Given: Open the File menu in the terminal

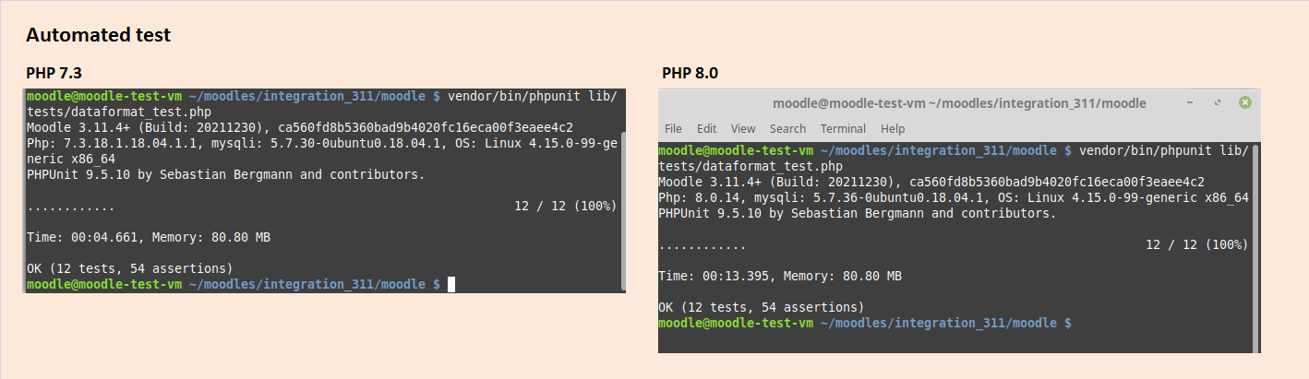Looking at the screenshot, I should (673, 129).
